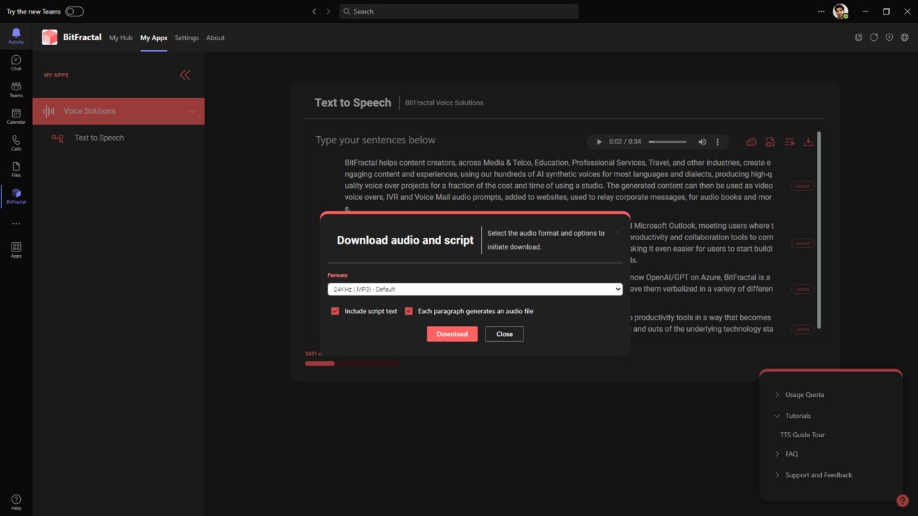Image resolution: width=918 pixels, height=516 pixels.
Task: Click the Teams search box
Action: pos(459,11)
